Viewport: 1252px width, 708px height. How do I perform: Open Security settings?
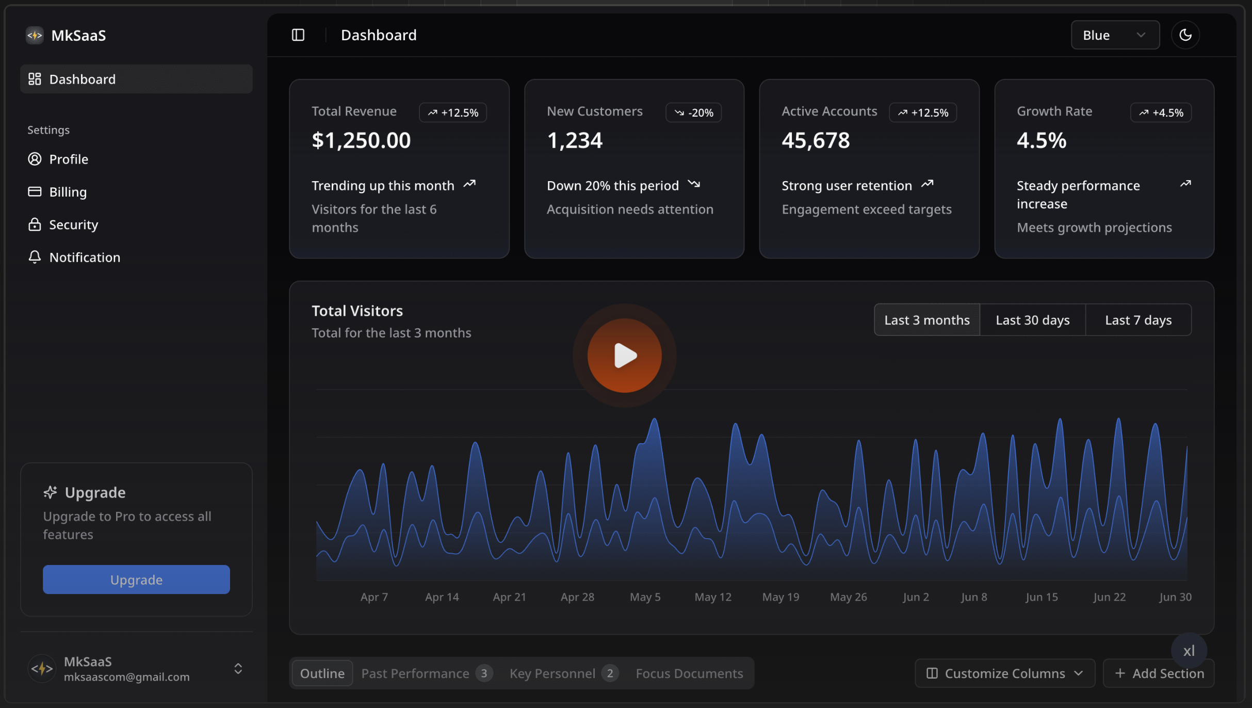coord(73,225)
